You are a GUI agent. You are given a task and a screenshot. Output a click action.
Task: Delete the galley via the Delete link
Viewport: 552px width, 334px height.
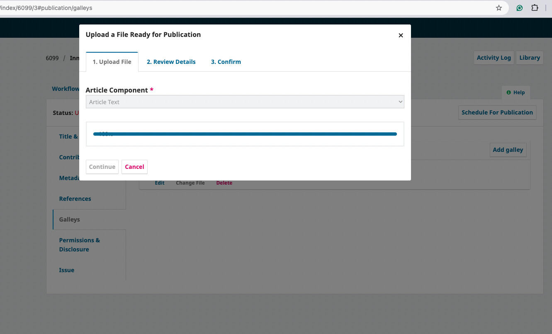224,183
